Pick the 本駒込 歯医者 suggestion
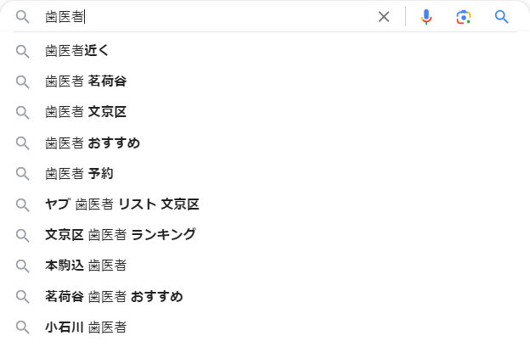Screen dimensions: 530x347 click(x=265, y=266)
